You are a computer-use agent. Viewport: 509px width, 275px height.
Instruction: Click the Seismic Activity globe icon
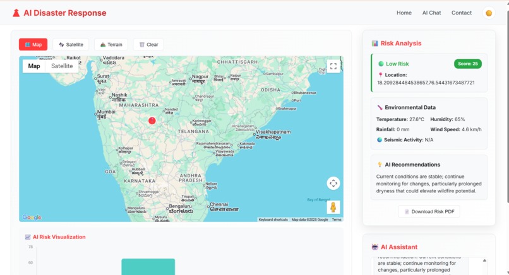tap(380, 140)
